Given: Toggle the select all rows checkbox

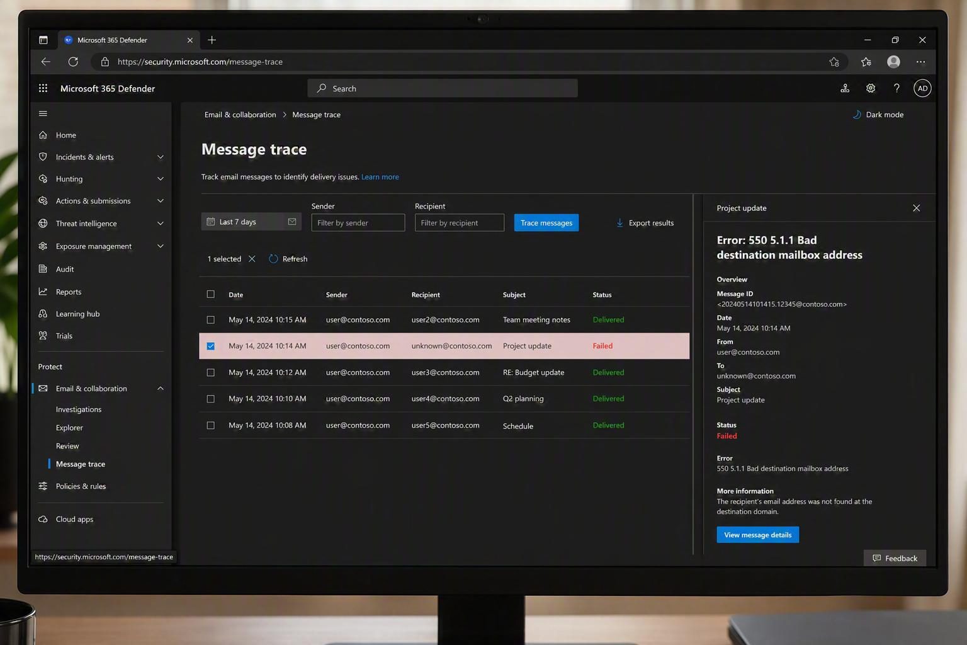Looking at the screenshot, I should [x=211, y=294].
